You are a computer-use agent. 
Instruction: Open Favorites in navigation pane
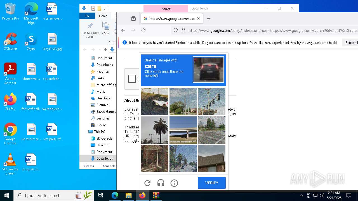[x=103, y=71]
